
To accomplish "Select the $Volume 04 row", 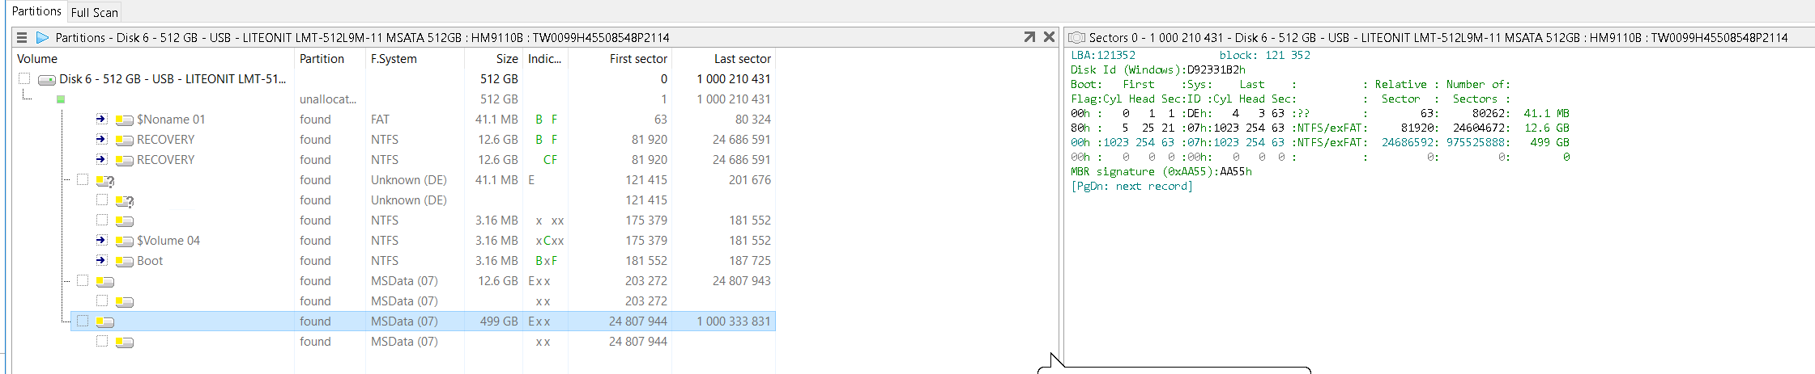I will tap(394, 240).
